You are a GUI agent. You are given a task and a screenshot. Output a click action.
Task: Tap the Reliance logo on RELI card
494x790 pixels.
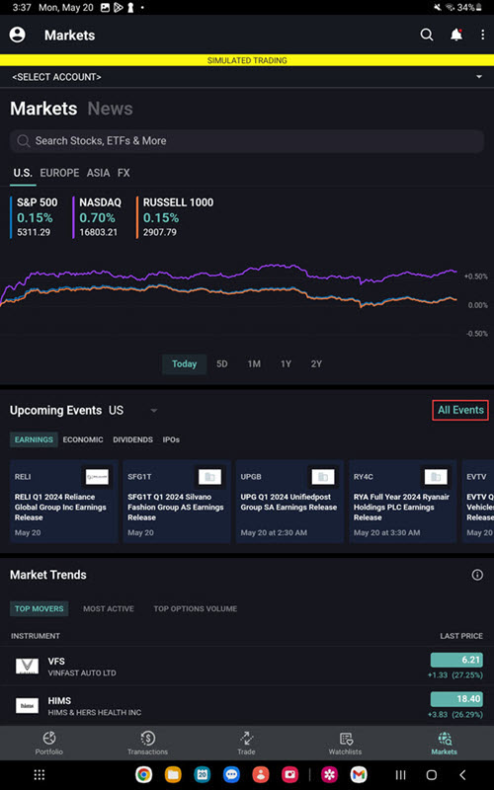coord(97,477)
